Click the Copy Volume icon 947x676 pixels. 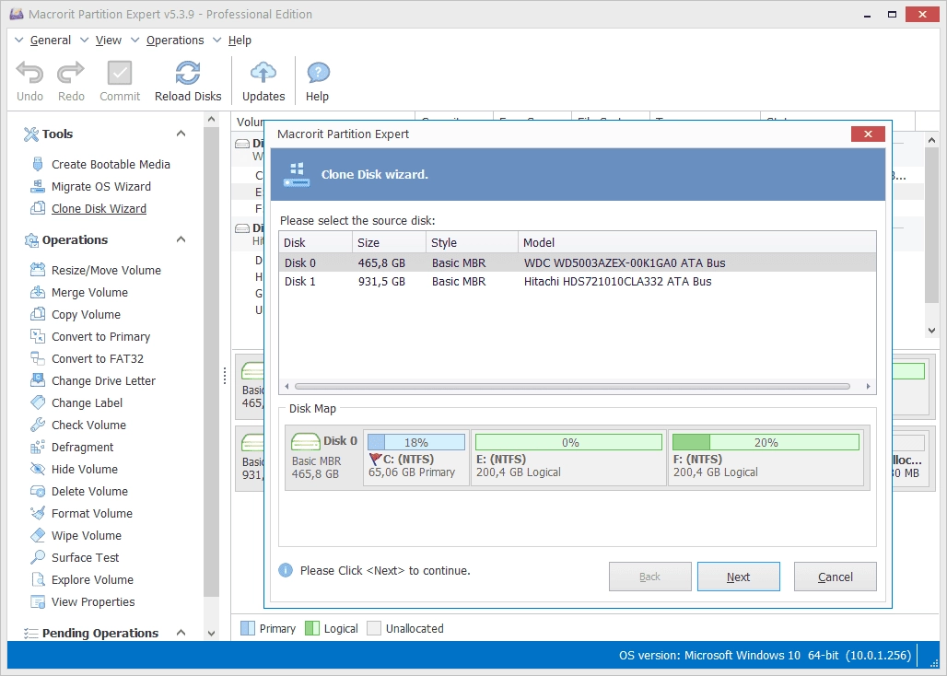pos(38,314)
